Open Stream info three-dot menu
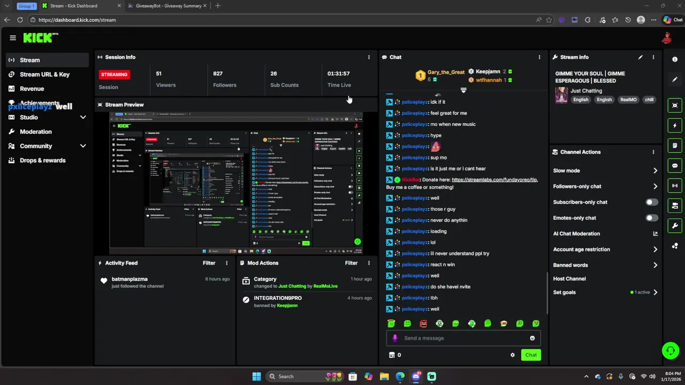This screenshot has width=685, height=385. (x=653, y=57)
